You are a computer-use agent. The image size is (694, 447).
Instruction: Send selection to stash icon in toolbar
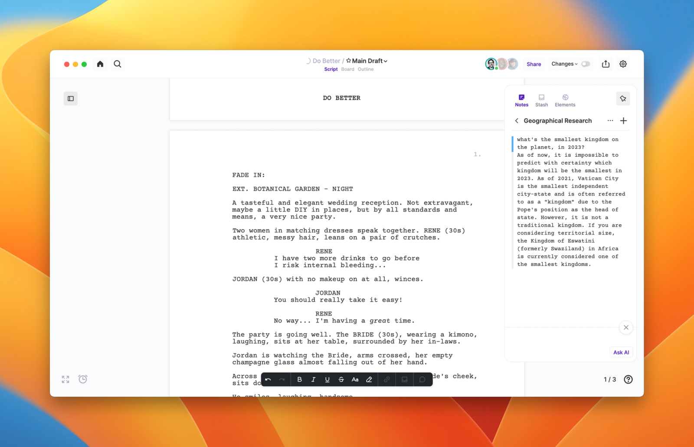click(404, 379)
